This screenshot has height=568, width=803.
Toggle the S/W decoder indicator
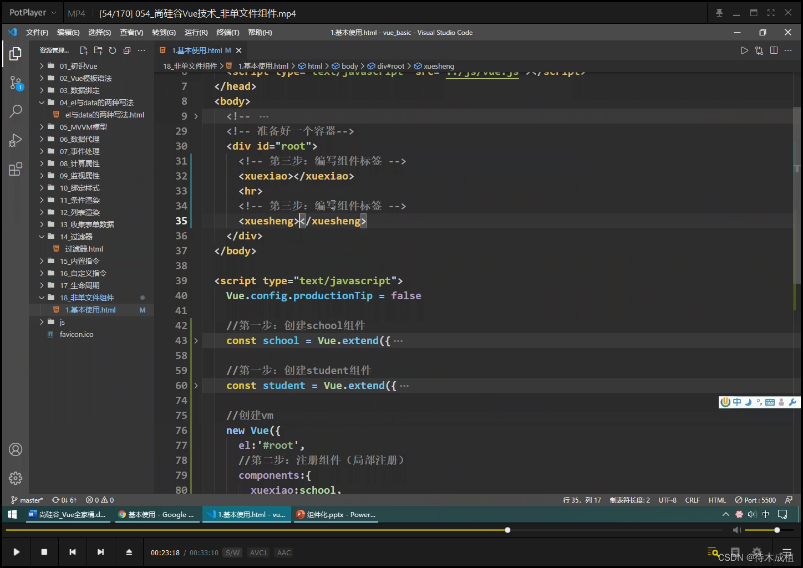[233, 552]
